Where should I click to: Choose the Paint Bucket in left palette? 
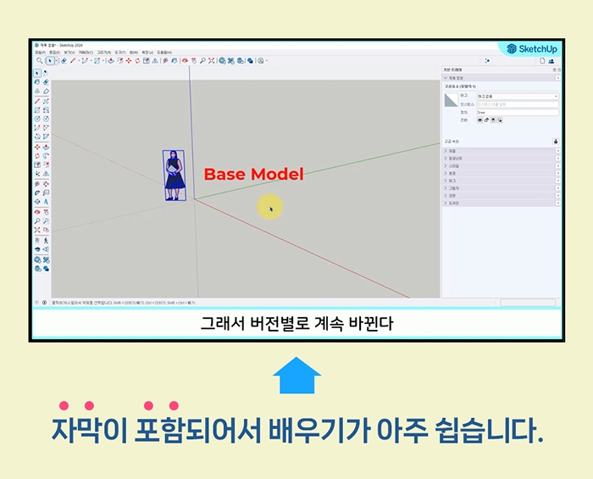37,81
